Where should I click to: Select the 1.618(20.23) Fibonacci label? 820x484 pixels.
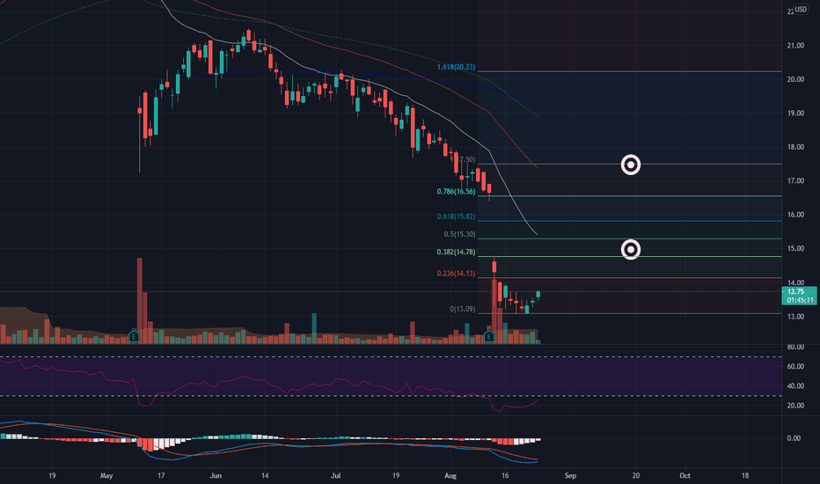(x=456, y=67)
